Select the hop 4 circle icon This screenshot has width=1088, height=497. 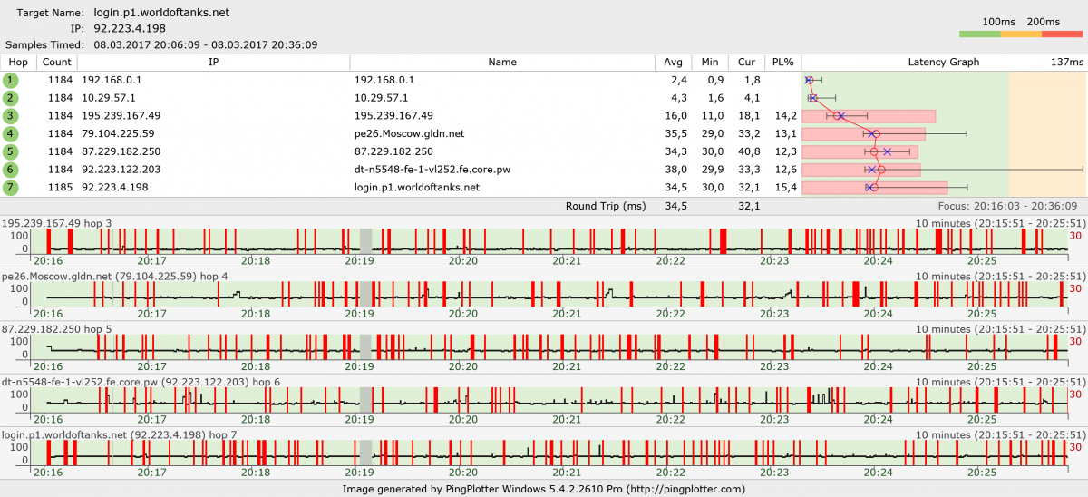[10, 133]
